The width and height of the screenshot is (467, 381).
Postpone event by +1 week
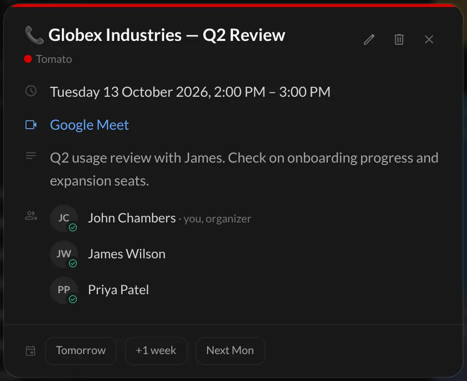[x=156, y=351]
